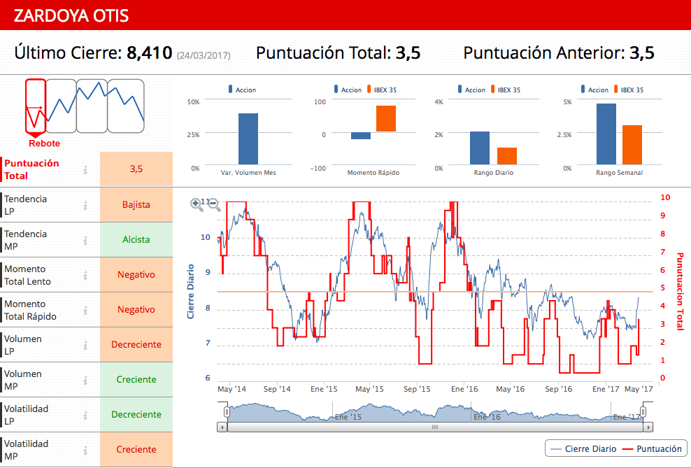Open info icon for Momento Total Lento

point(85,276)
